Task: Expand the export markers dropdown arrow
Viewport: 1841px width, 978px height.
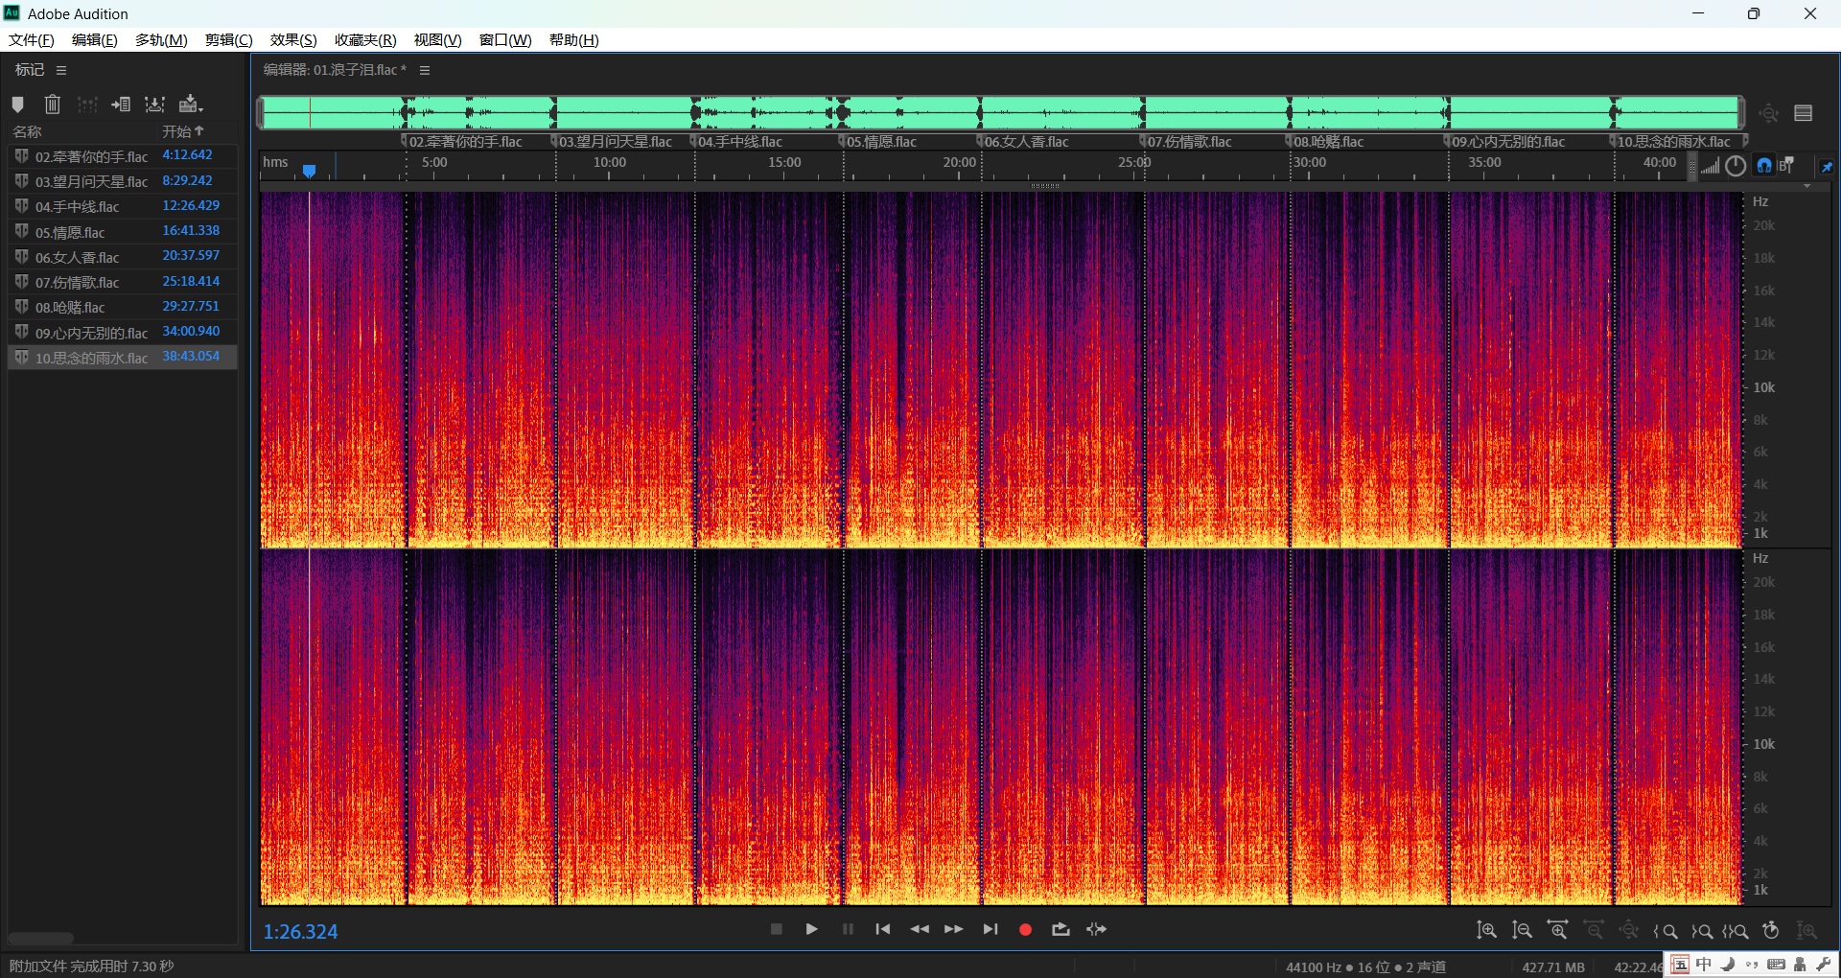Action: [x=200, y=109]
